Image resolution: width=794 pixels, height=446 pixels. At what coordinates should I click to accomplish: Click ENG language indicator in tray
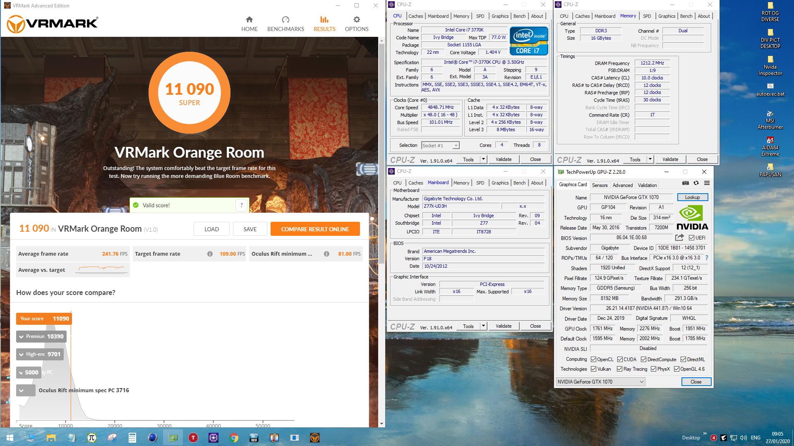(756, 438)
